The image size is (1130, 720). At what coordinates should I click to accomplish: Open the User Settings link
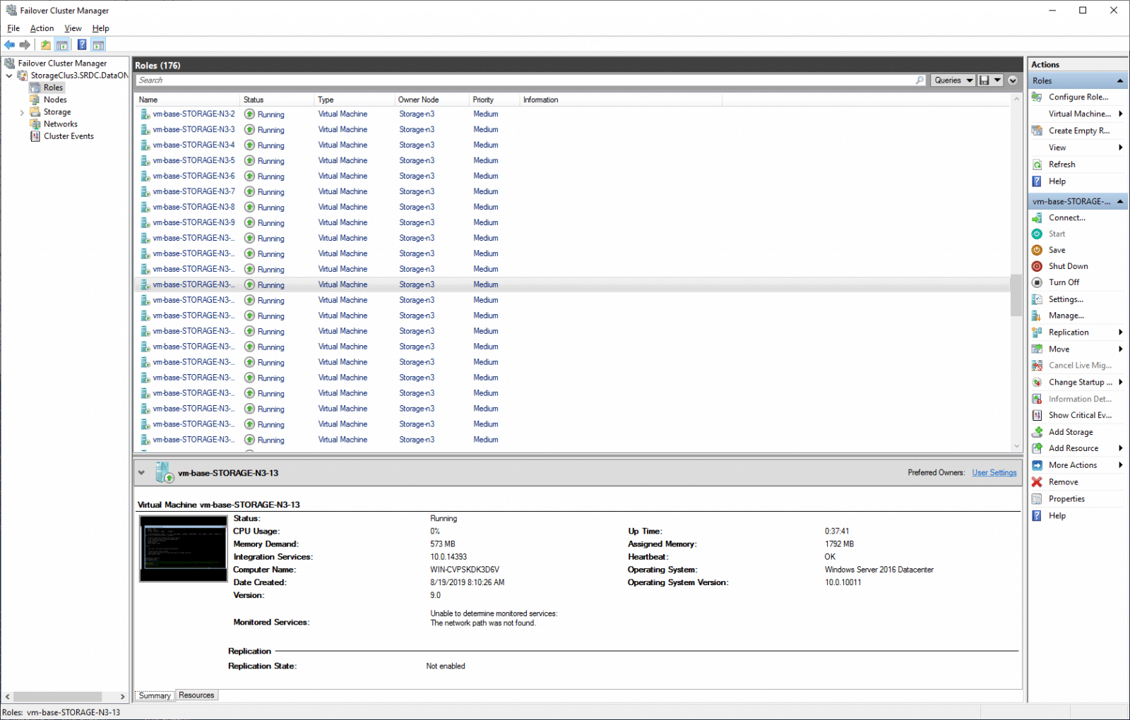point(994,473)
